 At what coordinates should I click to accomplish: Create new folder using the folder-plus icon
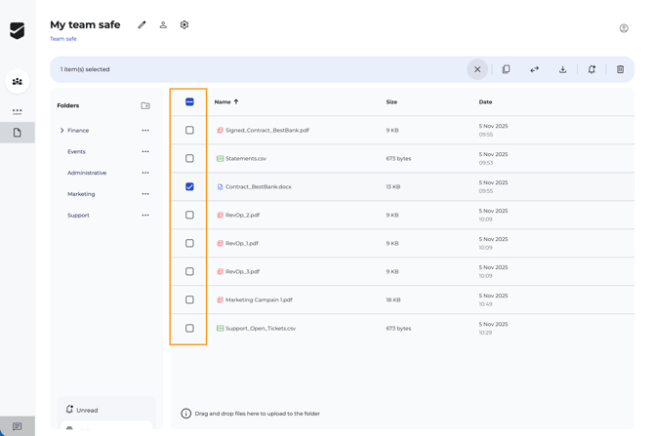[145, 105]
